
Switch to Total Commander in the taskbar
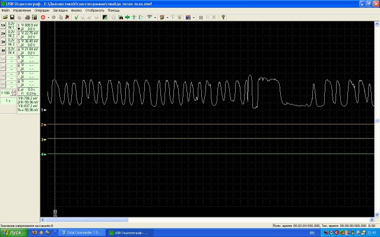82,233
